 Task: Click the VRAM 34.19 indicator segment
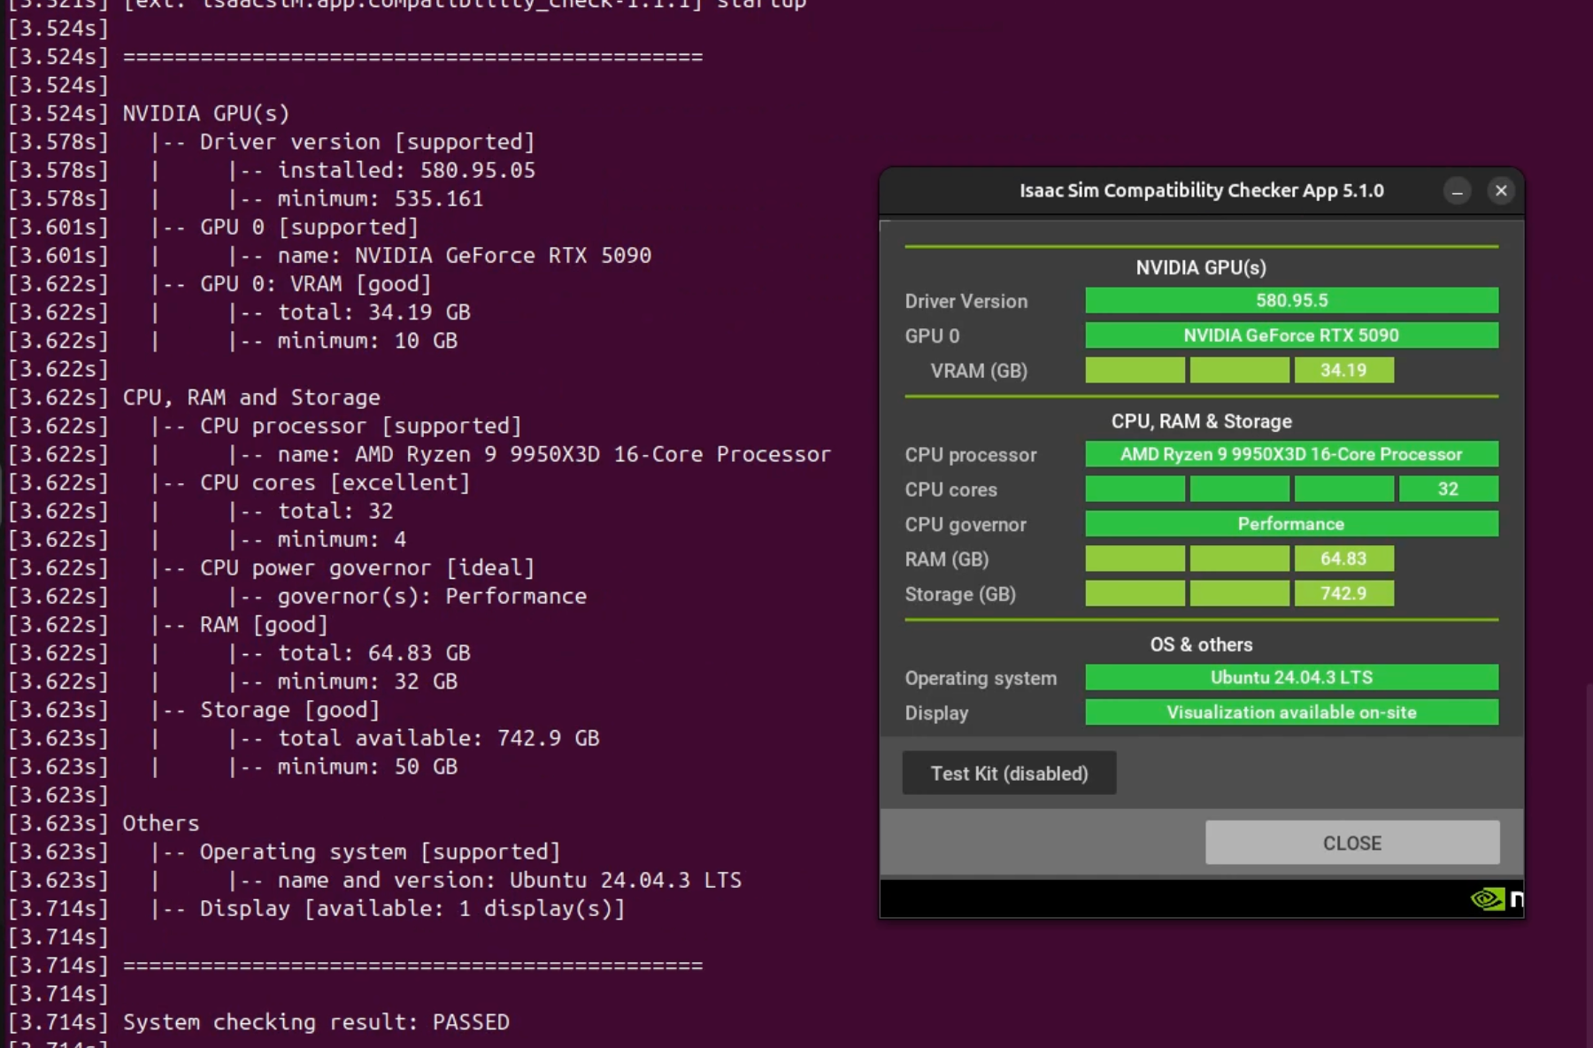[1343, 371]
